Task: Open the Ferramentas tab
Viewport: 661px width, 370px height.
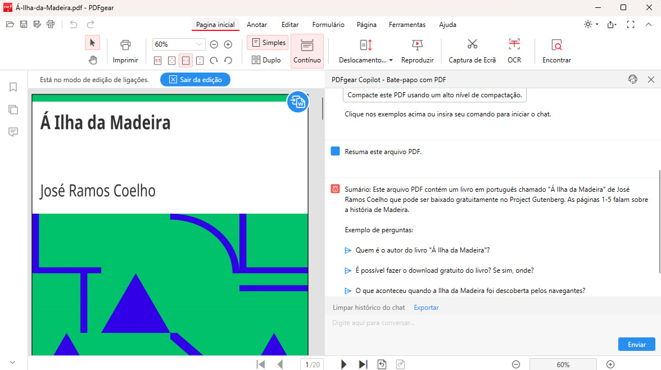Action: click(407, 25)
